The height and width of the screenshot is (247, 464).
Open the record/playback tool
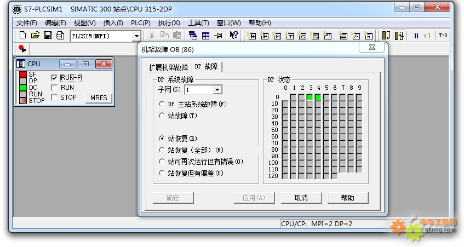click(x=22, y=49)
